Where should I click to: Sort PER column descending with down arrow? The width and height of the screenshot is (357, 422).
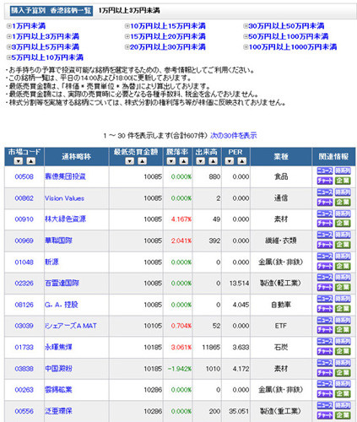(x=230, y=161)
